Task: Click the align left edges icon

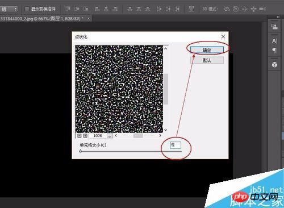Action: tap(97, 9)
